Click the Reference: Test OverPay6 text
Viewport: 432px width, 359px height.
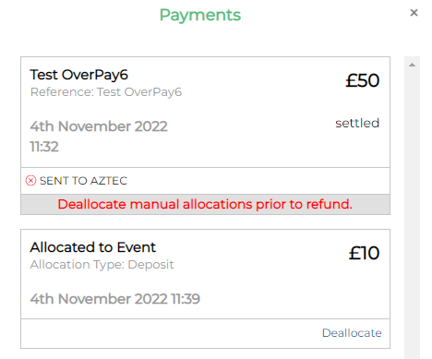click(106, 92)
